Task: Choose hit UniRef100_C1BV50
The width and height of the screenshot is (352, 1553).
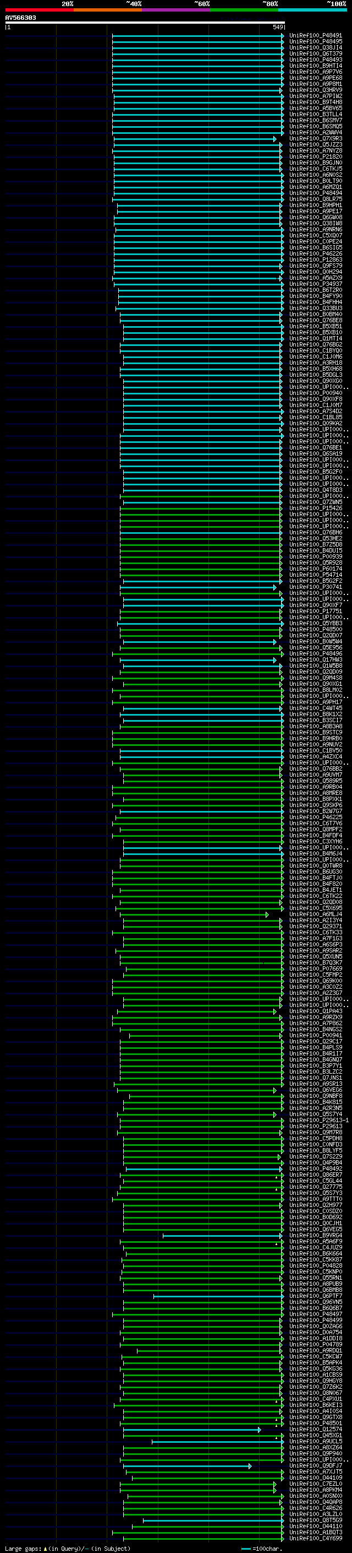Action: 316,750
